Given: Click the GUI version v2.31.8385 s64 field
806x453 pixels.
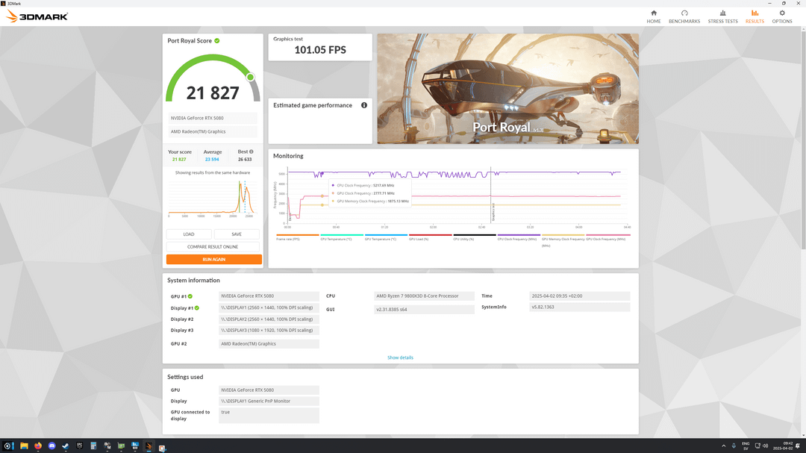Looking at the screenshot, I should 424,310.
